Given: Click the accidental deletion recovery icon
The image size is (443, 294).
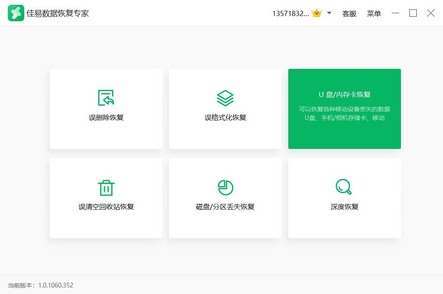Looking at the screenshot, I should [x=106, y=98].
